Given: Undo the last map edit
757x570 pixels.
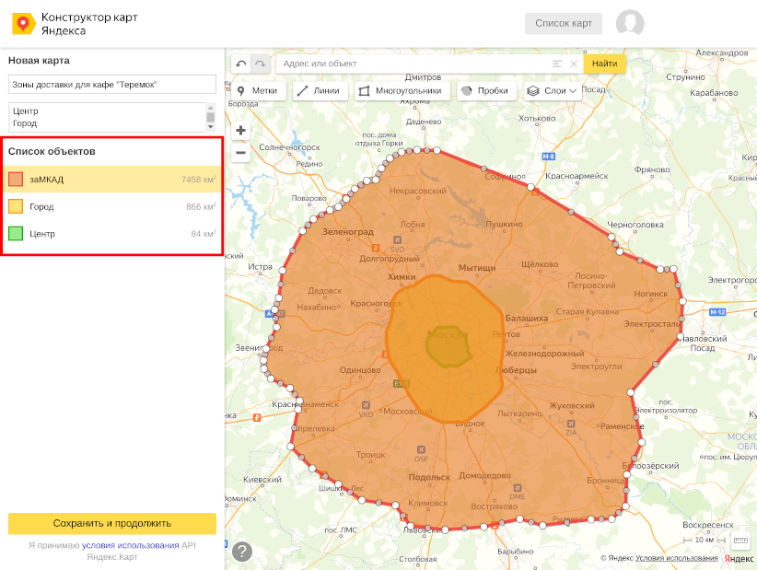Looking at the screenshot, I should click(x=241, y=64).
